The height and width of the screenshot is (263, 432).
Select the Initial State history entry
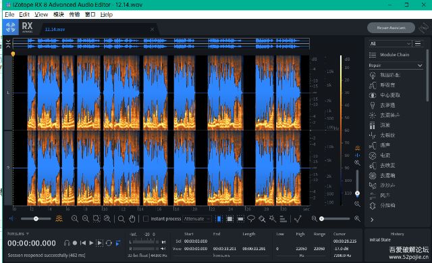click(380, 240)
